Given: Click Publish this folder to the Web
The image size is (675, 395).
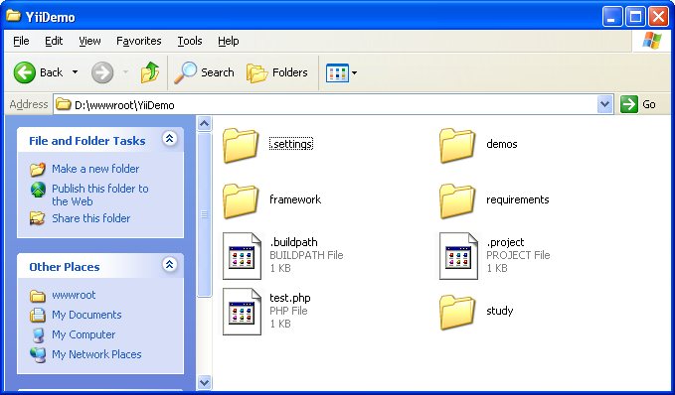Looking at the screenshot, I should pos(100,195).
